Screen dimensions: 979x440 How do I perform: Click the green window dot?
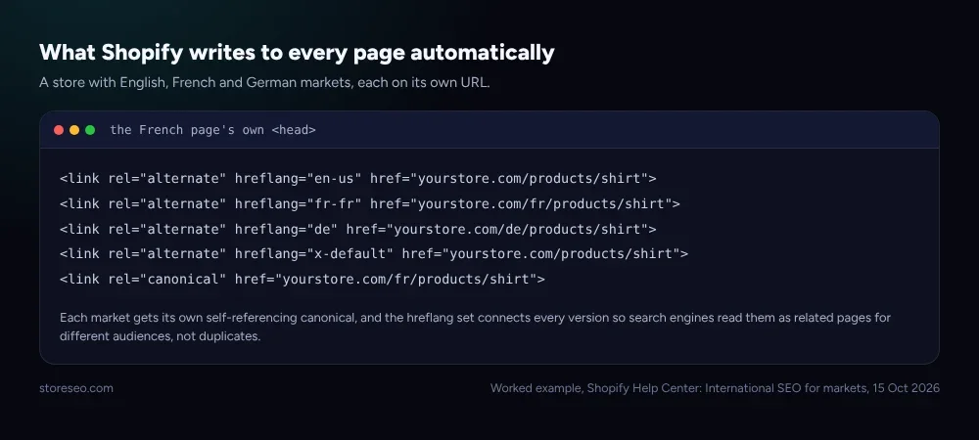tap(90, 130)
